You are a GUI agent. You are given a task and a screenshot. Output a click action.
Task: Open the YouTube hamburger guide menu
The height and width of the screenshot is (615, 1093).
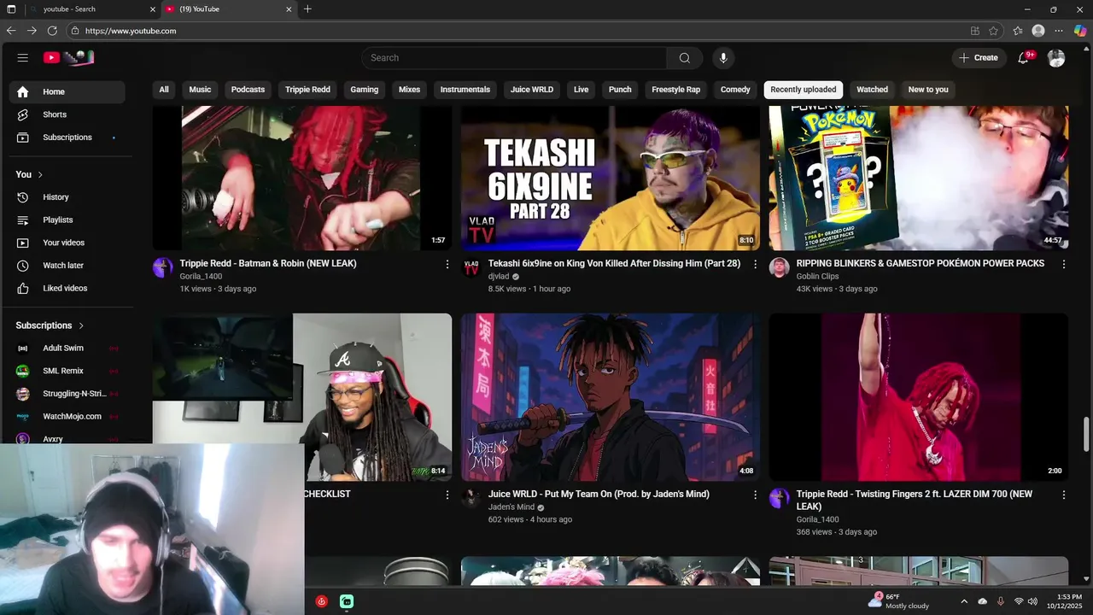pyautogui.click(x=23, y=58)
